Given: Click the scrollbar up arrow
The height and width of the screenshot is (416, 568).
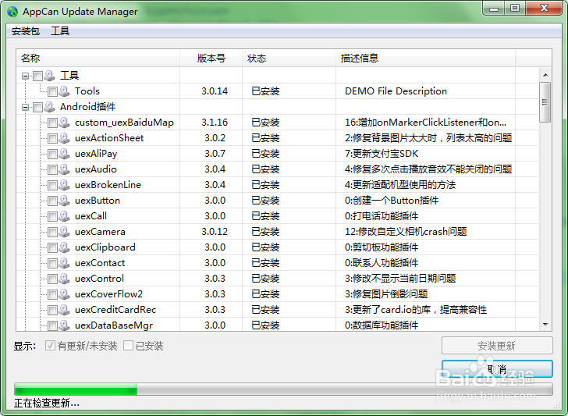Looking at the screenshot, I should pyautogui.click(x=545, y=75).
